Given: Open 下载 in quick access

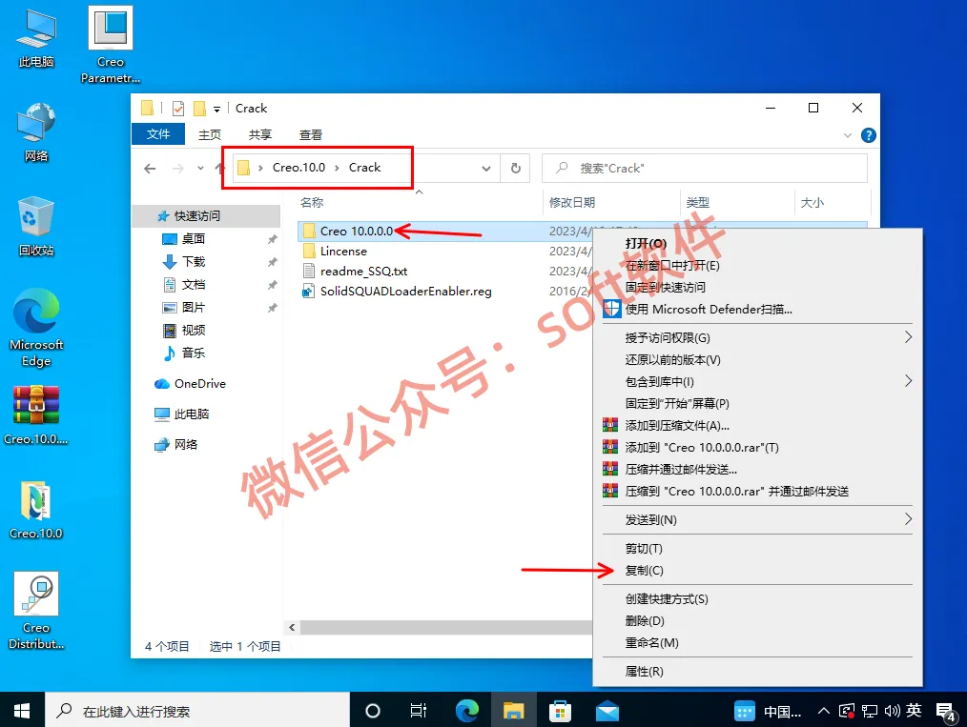Looking at the screenshot, I should [x=193, y=262].
